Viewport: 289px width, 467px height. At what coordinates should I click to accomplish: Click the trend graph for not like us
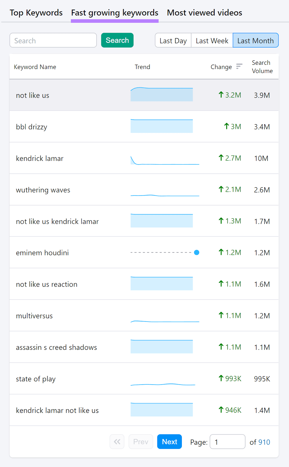(161, 94)
